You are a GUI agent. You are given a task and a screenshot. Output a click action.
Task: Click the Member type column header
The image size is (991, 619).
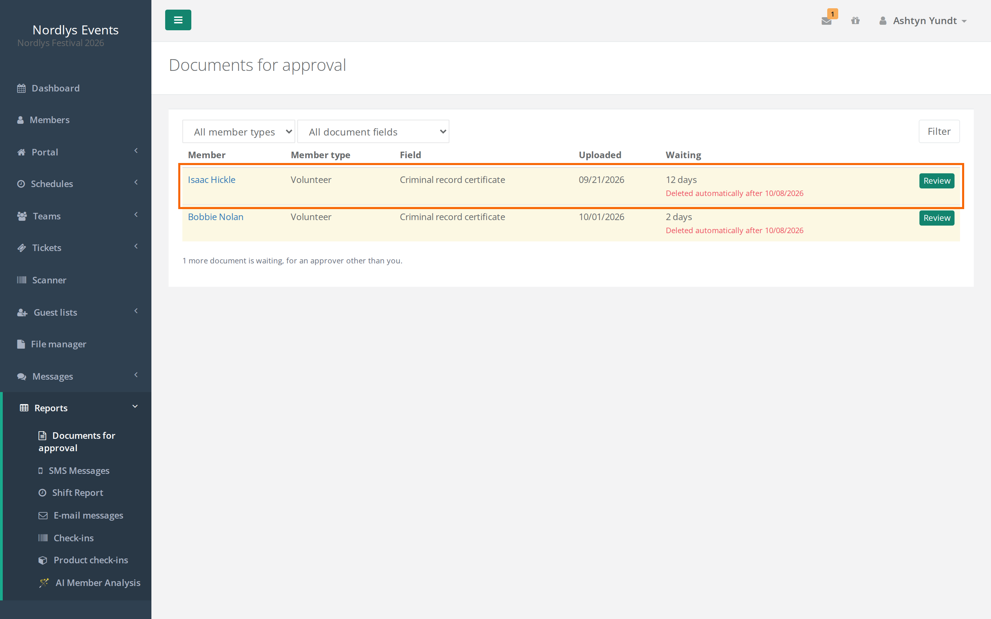(x=321, y=155)
